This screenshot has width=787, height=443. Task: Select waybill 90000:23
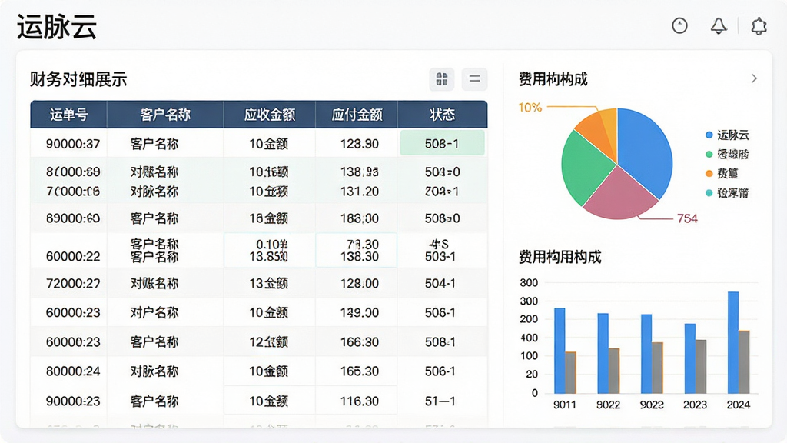(73, 401)
